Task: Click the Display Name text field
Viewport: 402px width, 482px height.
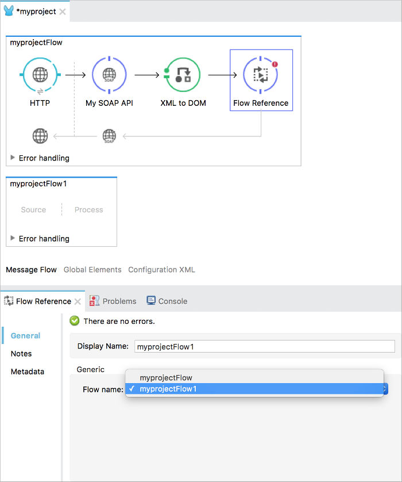Action: pos(265,346)
